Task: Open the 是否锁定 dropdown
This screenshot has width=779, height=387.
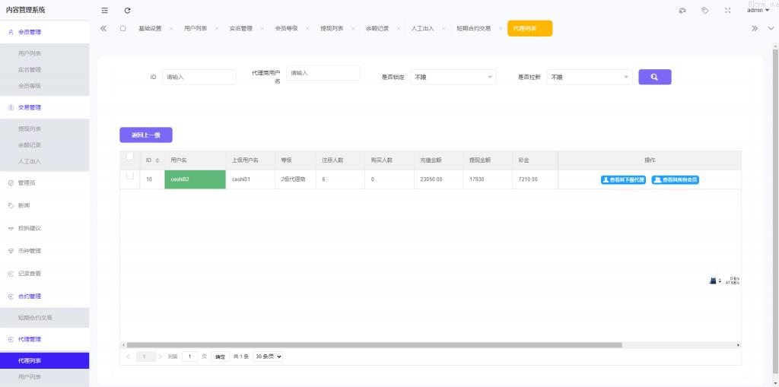Action: (x=453, y=77)
